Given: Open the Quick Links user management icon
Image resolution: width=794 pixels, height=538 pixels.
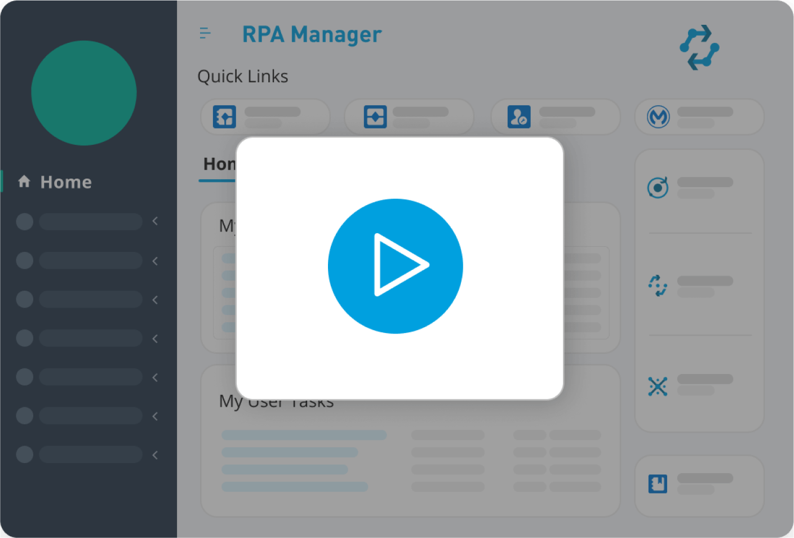Looking at the screenshot, I should click(x=519, y=117).
